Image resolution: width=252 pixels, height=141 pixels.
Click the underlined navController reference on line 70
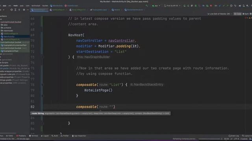click(121, 41)
